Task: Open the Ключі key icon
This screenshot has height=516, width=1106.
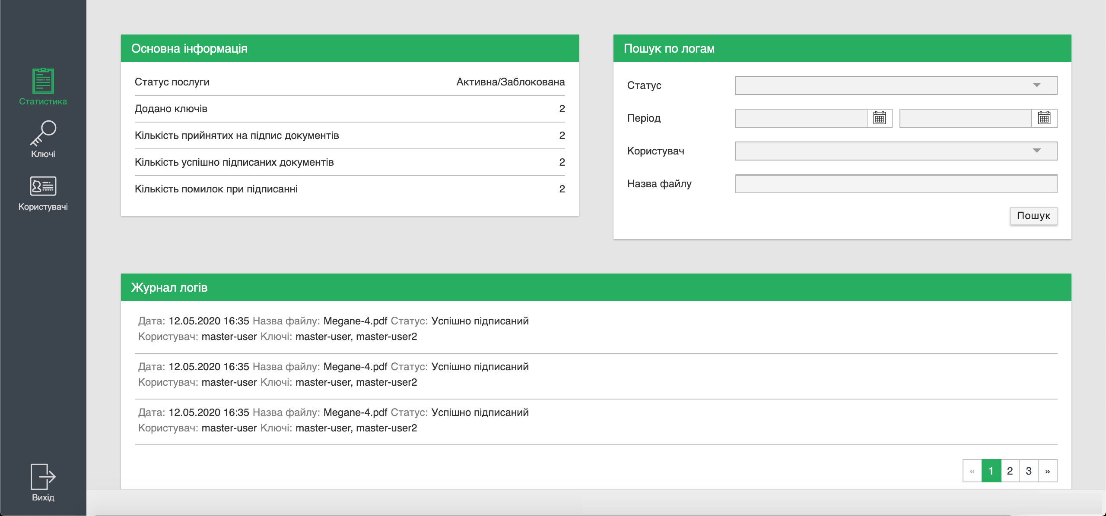Action: click(x=43, y=133)
